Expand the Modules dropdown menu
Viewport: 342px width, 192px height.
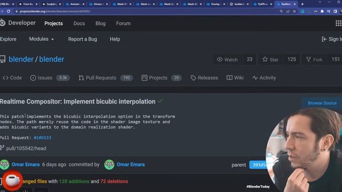42,39
